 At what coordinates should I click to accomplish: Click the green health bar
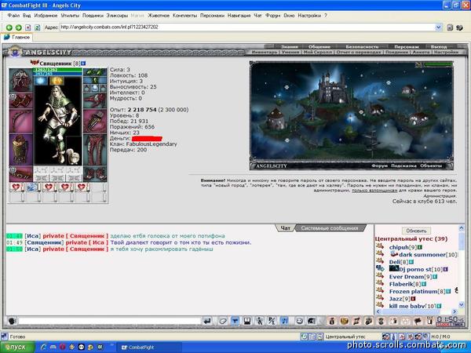coord(57,70)
